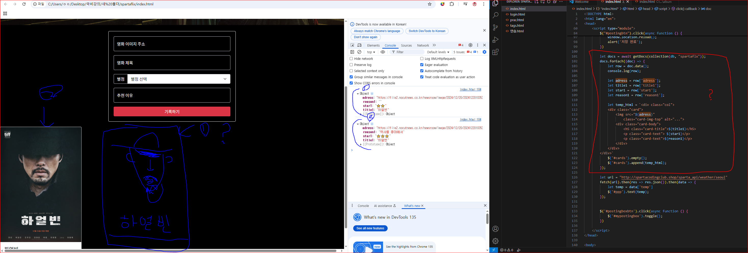Enable Log XMLHttpRequests checkbox
This screenshot has width=748, height=253.
tap(422, 59)
